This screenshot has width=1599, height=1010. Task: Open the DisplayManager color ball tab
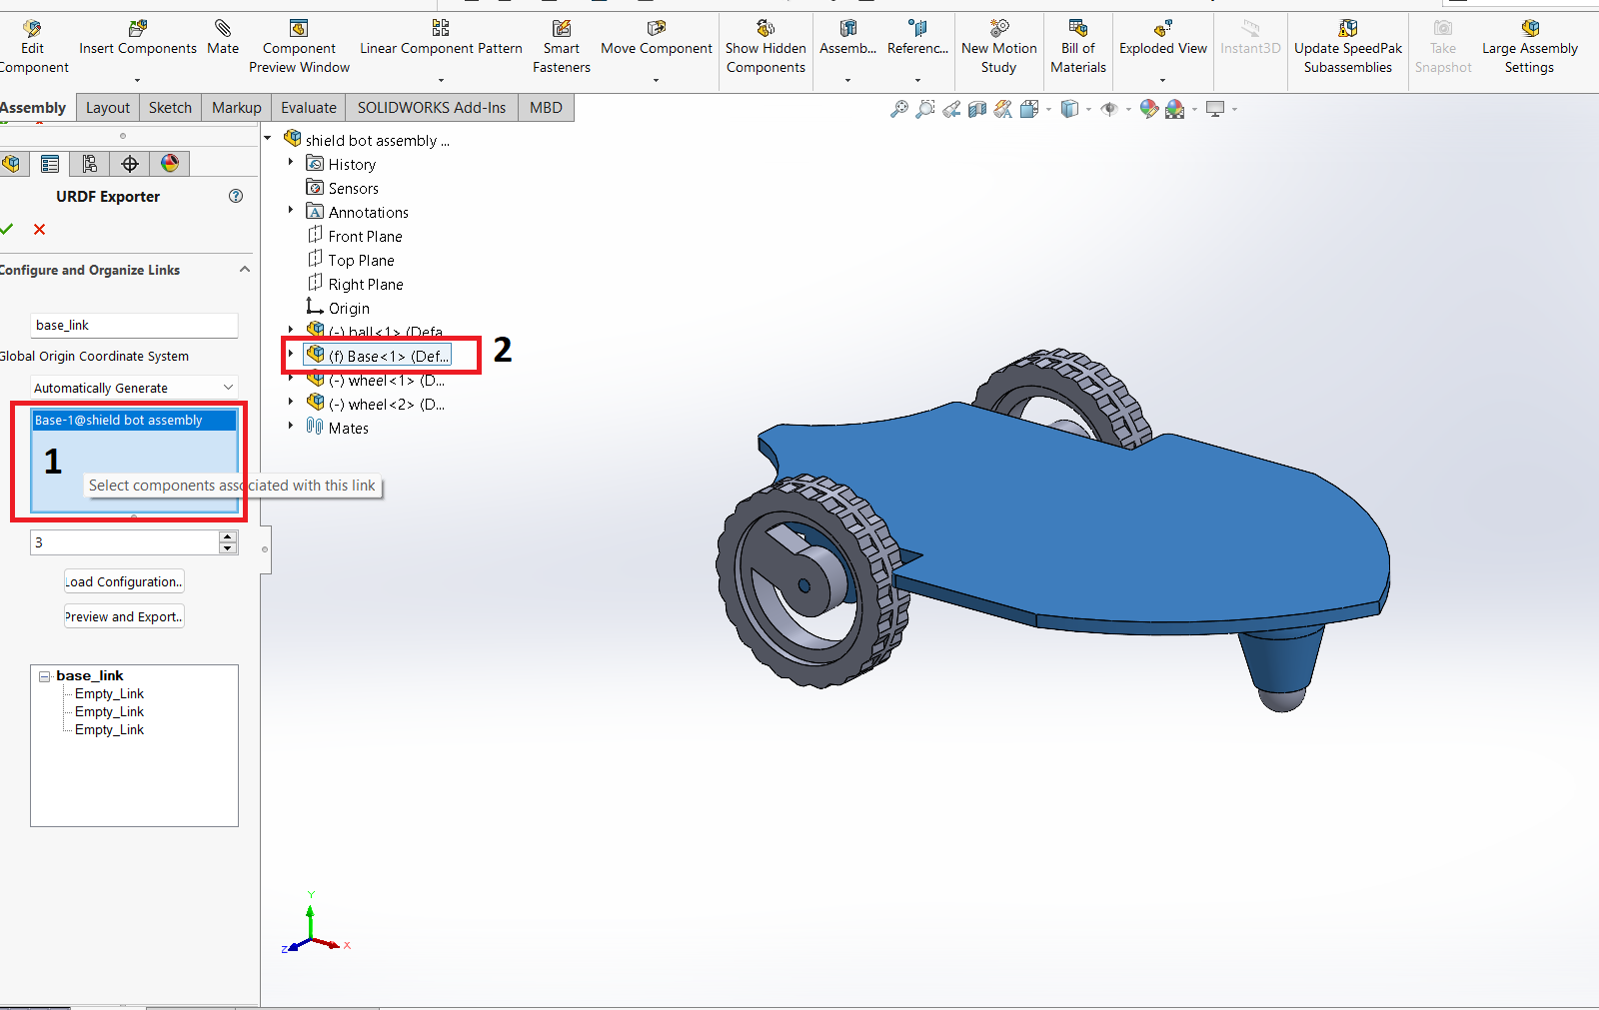[170, 164]
